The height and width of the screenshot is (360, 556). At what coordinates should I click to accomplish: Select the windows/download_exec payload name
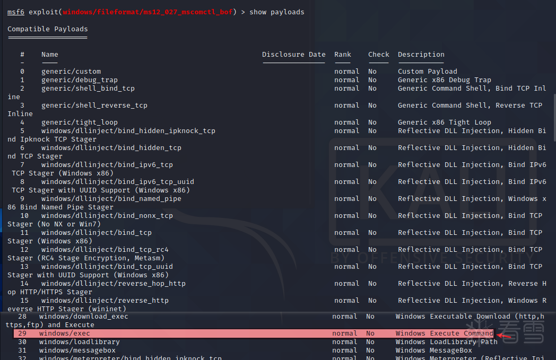84,317
